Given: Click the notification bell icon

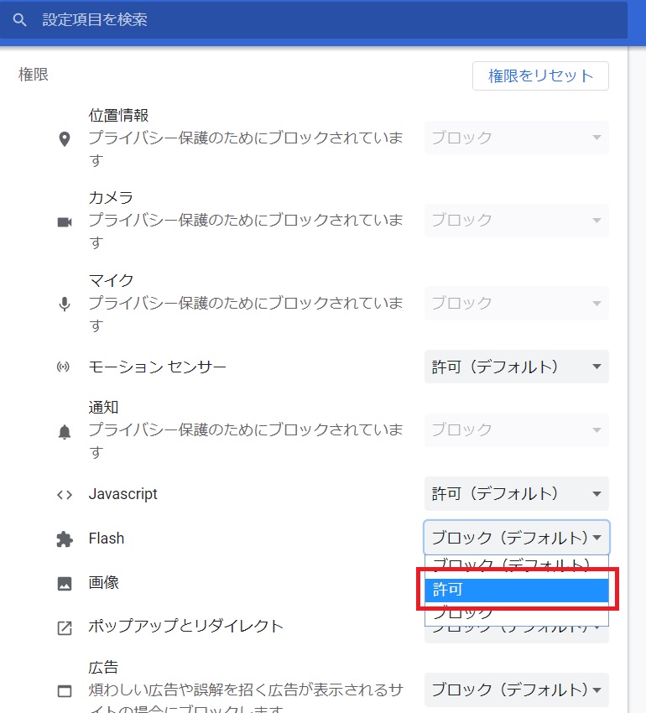Looking at the screenshot, I should [65, 432].
